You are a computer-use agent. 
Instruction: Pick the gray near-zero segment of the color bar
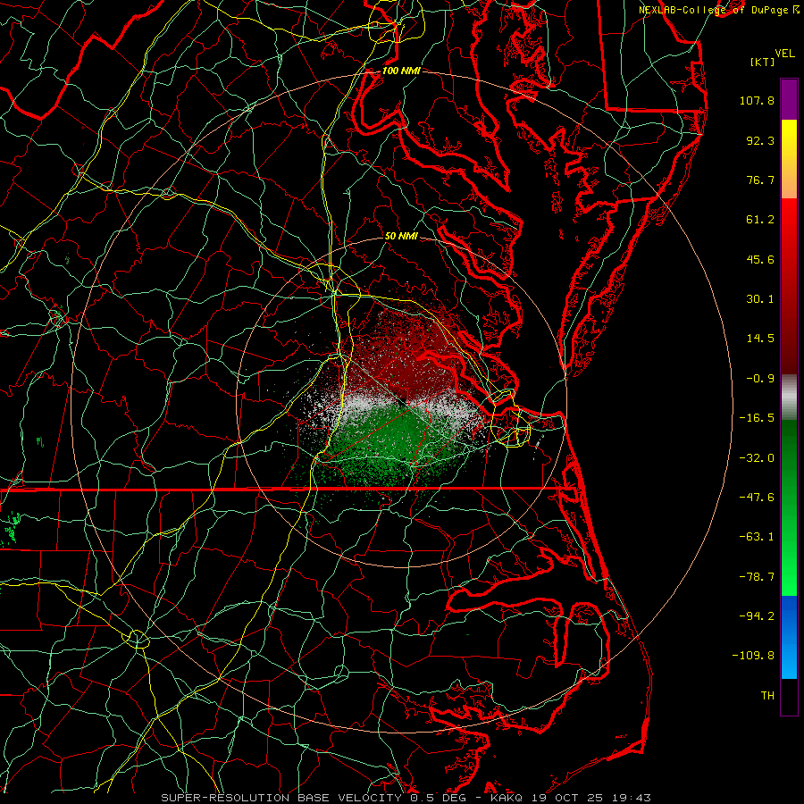(789, 398)
